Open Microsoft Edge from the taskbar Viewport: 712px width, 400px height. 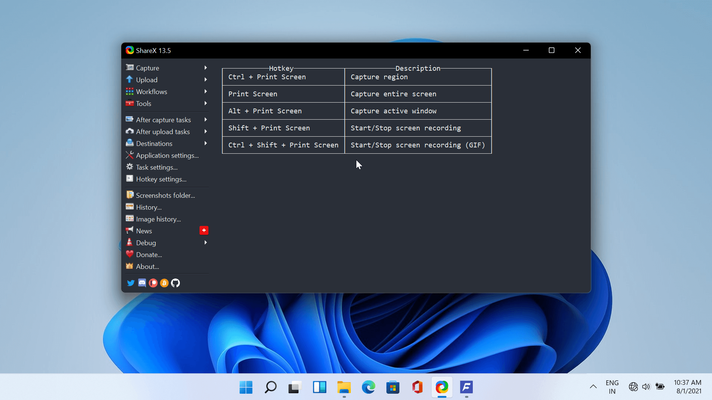click(x=368, y=387)
